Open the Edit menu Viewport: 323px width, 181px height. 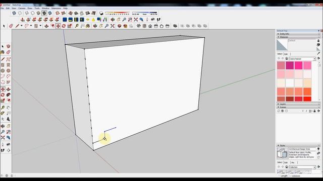pyautogui.click(x=8, y=9)
